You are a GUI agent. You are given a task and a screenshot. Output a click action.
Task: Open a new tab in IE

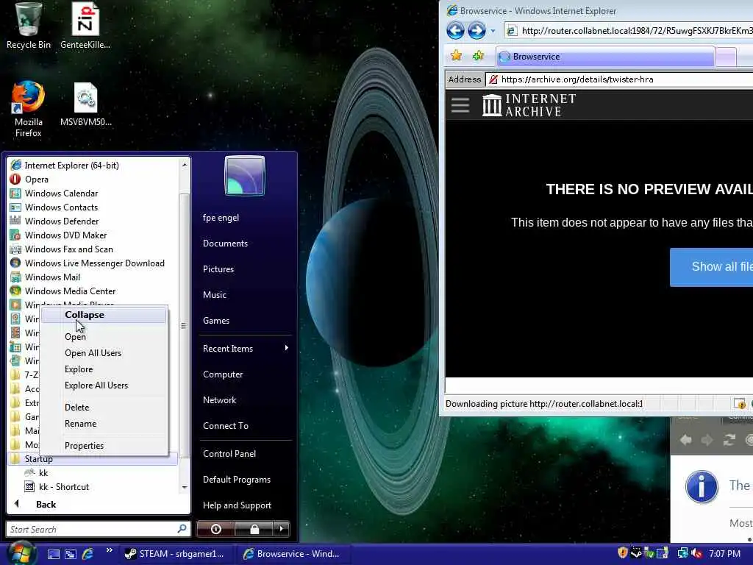pyautogui.click(x=726, y=57)
